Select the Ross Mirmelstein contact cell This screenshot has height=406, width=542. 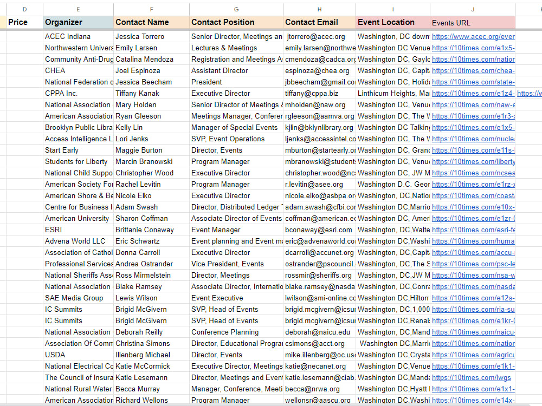[151, 276]
